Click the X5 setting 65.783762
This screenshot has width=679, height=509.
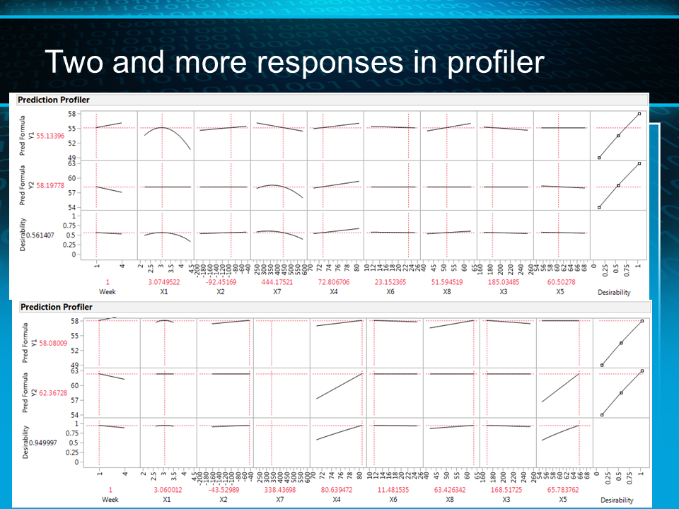pyautogui.click(x=563, y=490)
